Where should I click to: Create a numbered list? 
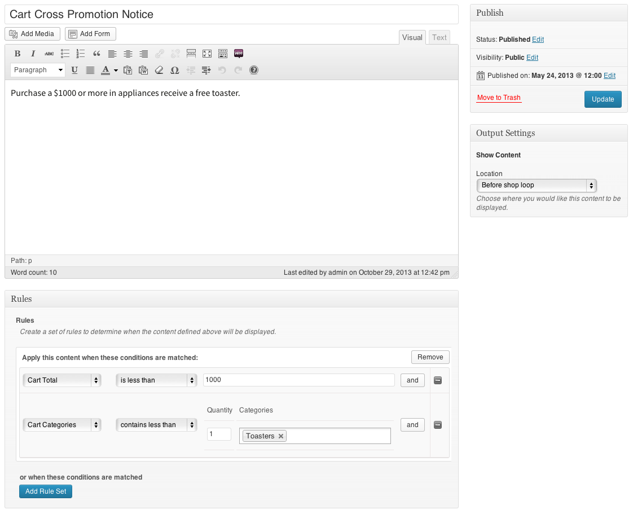(81, 54)
